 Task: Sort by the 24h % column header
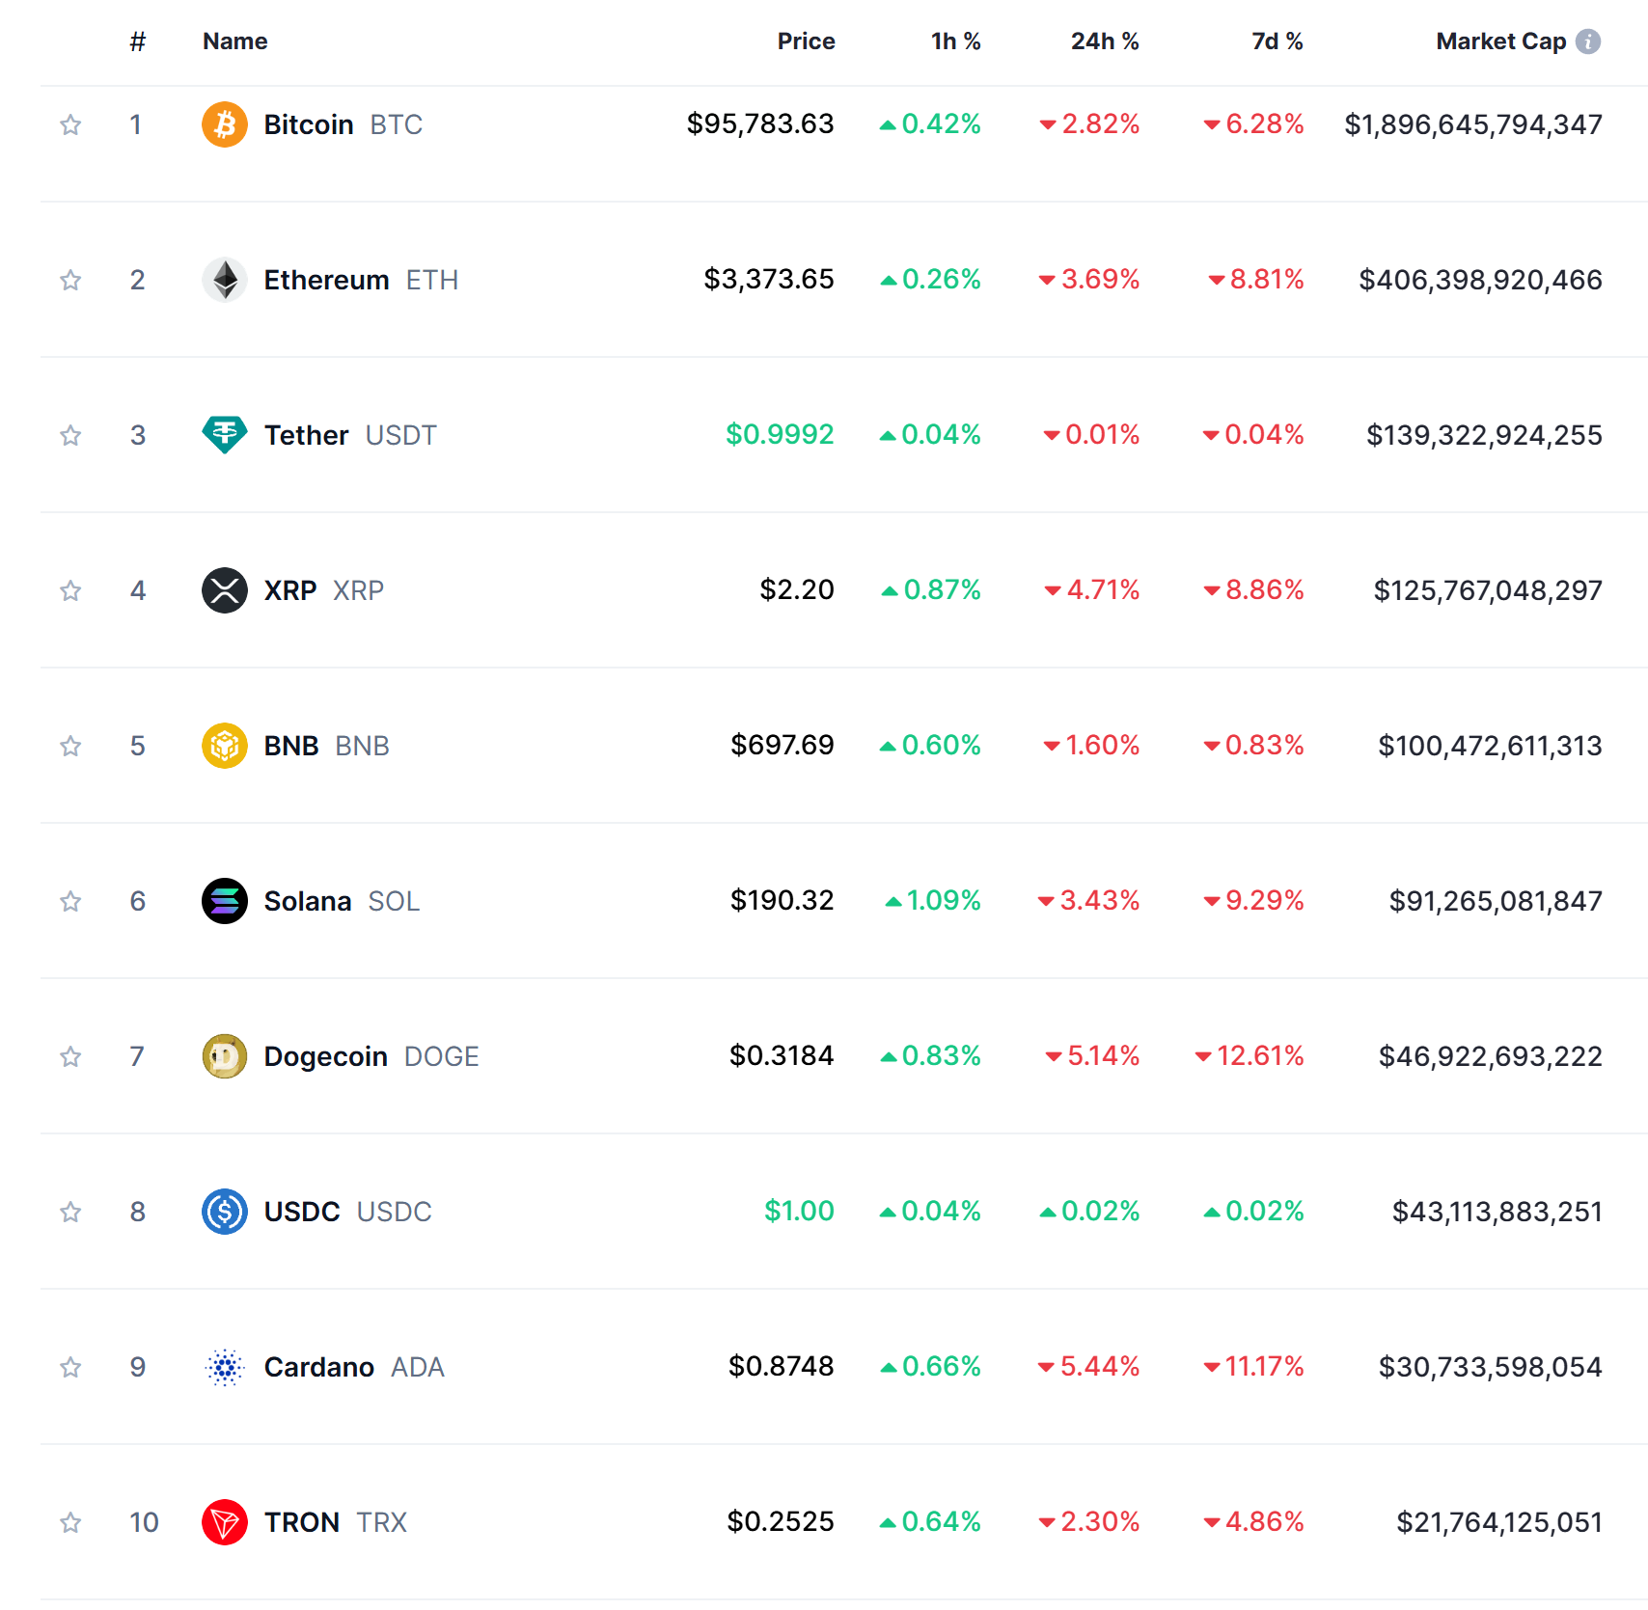point(1104,41)
